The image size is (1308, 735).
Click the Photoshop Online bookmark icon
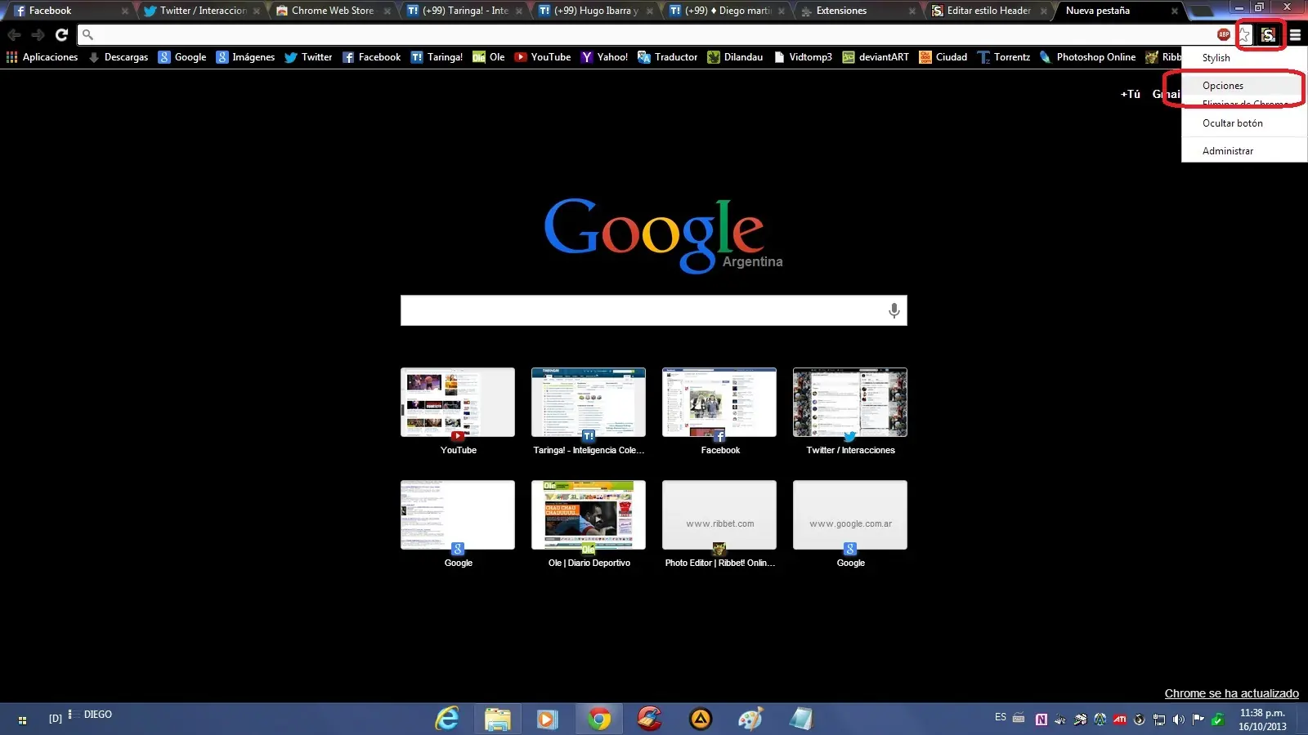(x=1046, y=57)
